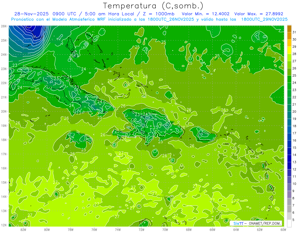The height and width of the screenshot is (233, 301).
Task: Click the color scale label "16"
Action: [x=294, y=140]
